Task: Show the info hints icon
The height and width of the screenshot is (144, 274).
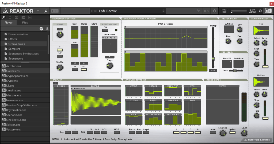Action: [214, 11]
